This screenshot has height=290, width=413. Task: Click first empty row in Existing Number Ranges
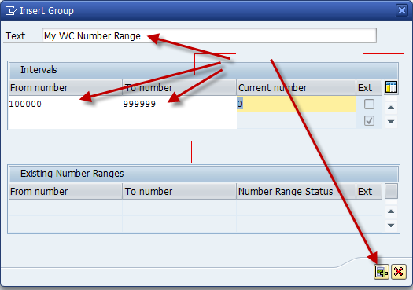tap(195, 207)
